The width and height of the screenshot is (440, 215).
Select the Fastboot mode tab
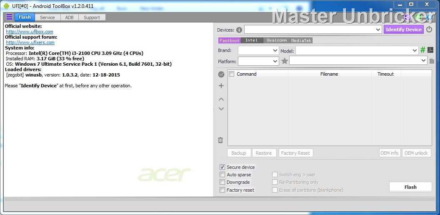coord(230,41)
